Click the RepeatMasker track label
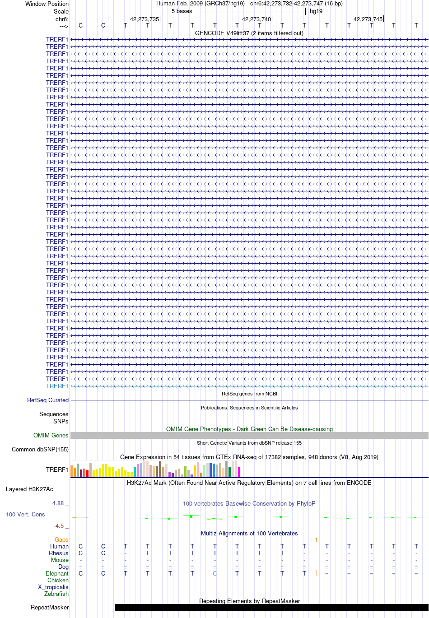 (x=50, y=607)
